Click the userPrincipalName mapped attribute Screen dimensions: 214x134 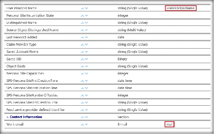click(181, 8)
